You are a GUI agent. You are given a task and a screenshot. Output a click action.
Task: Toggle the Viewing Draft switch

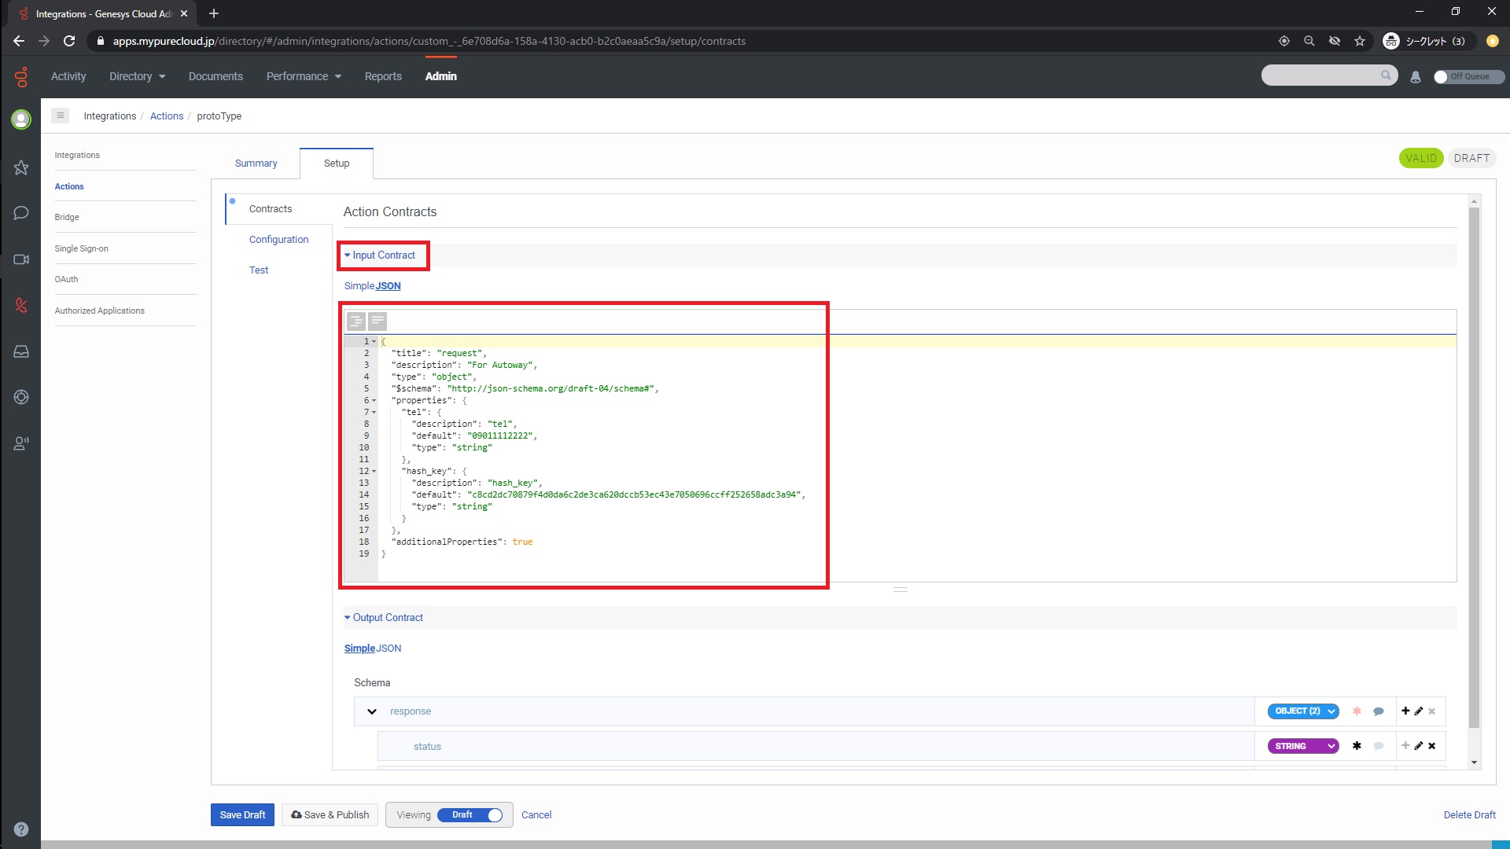[x=470, y=815]
